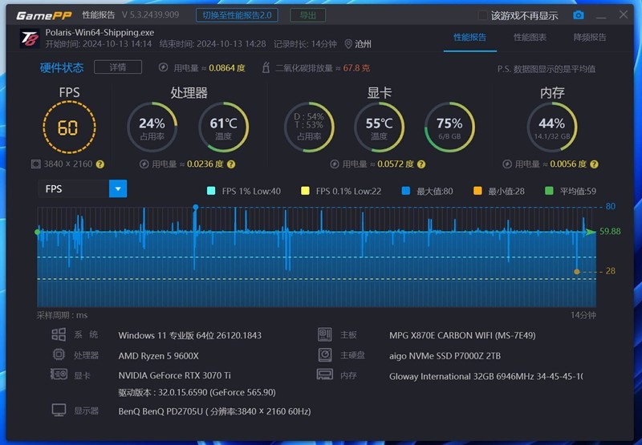
Task: Click the resolution monitor icon under FPS
Action: point(35,164)
